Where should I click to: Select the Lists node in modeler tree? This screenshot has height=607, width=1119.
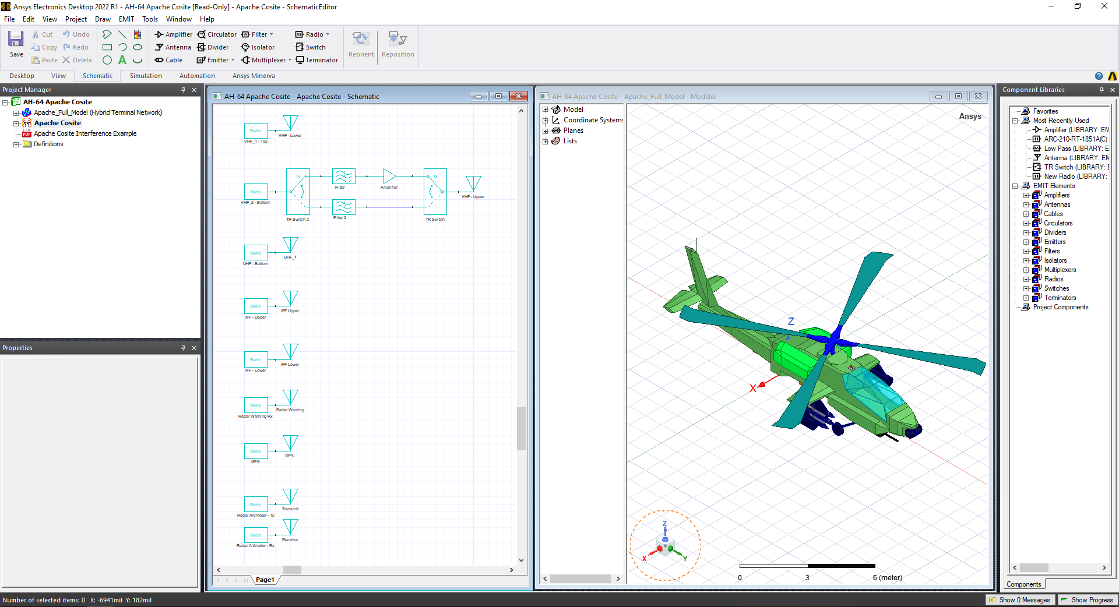570,142
